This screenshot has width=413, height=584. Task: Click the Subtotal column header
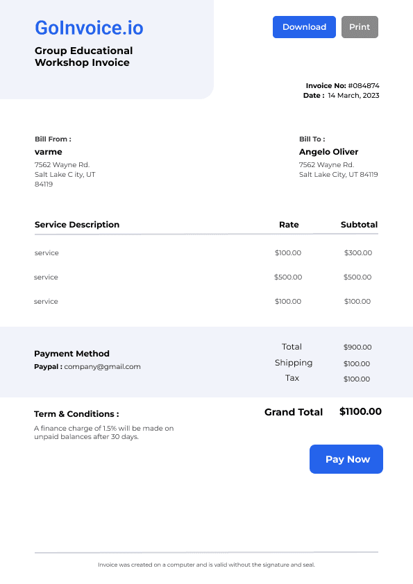(x=359, y=225)
